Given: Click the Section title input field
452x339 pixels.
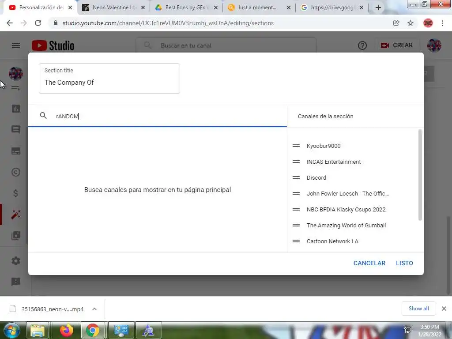Looking at the screenshot, I should pyautogui.click(x=109, y=78).
